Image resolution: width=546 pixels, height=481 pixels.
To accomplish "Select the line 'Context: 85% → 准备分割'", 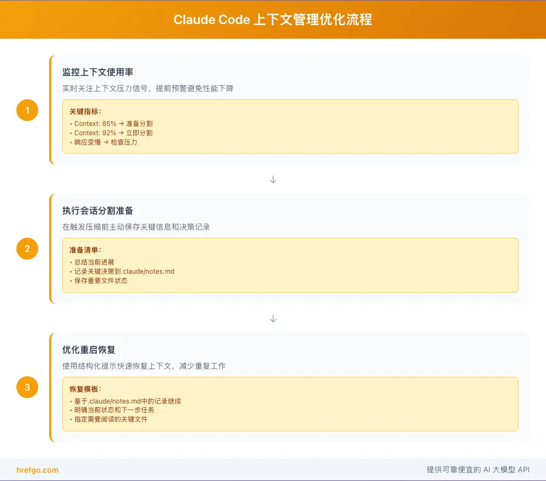I will click(113, 123).
